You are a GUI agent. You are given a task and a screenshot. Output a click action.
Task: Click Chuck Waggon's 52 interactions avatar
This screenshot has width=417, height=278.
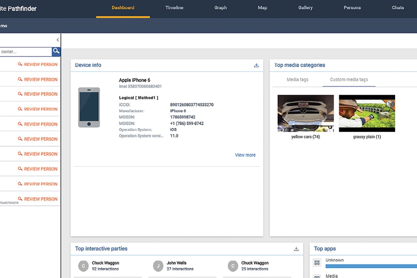pyautogui.click(x=83, y=266)
